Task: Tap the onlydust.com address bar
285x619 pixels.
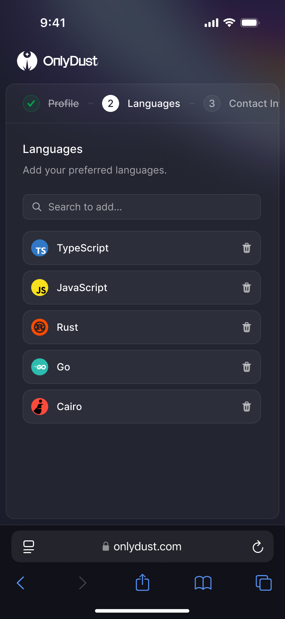Action: 142,547
